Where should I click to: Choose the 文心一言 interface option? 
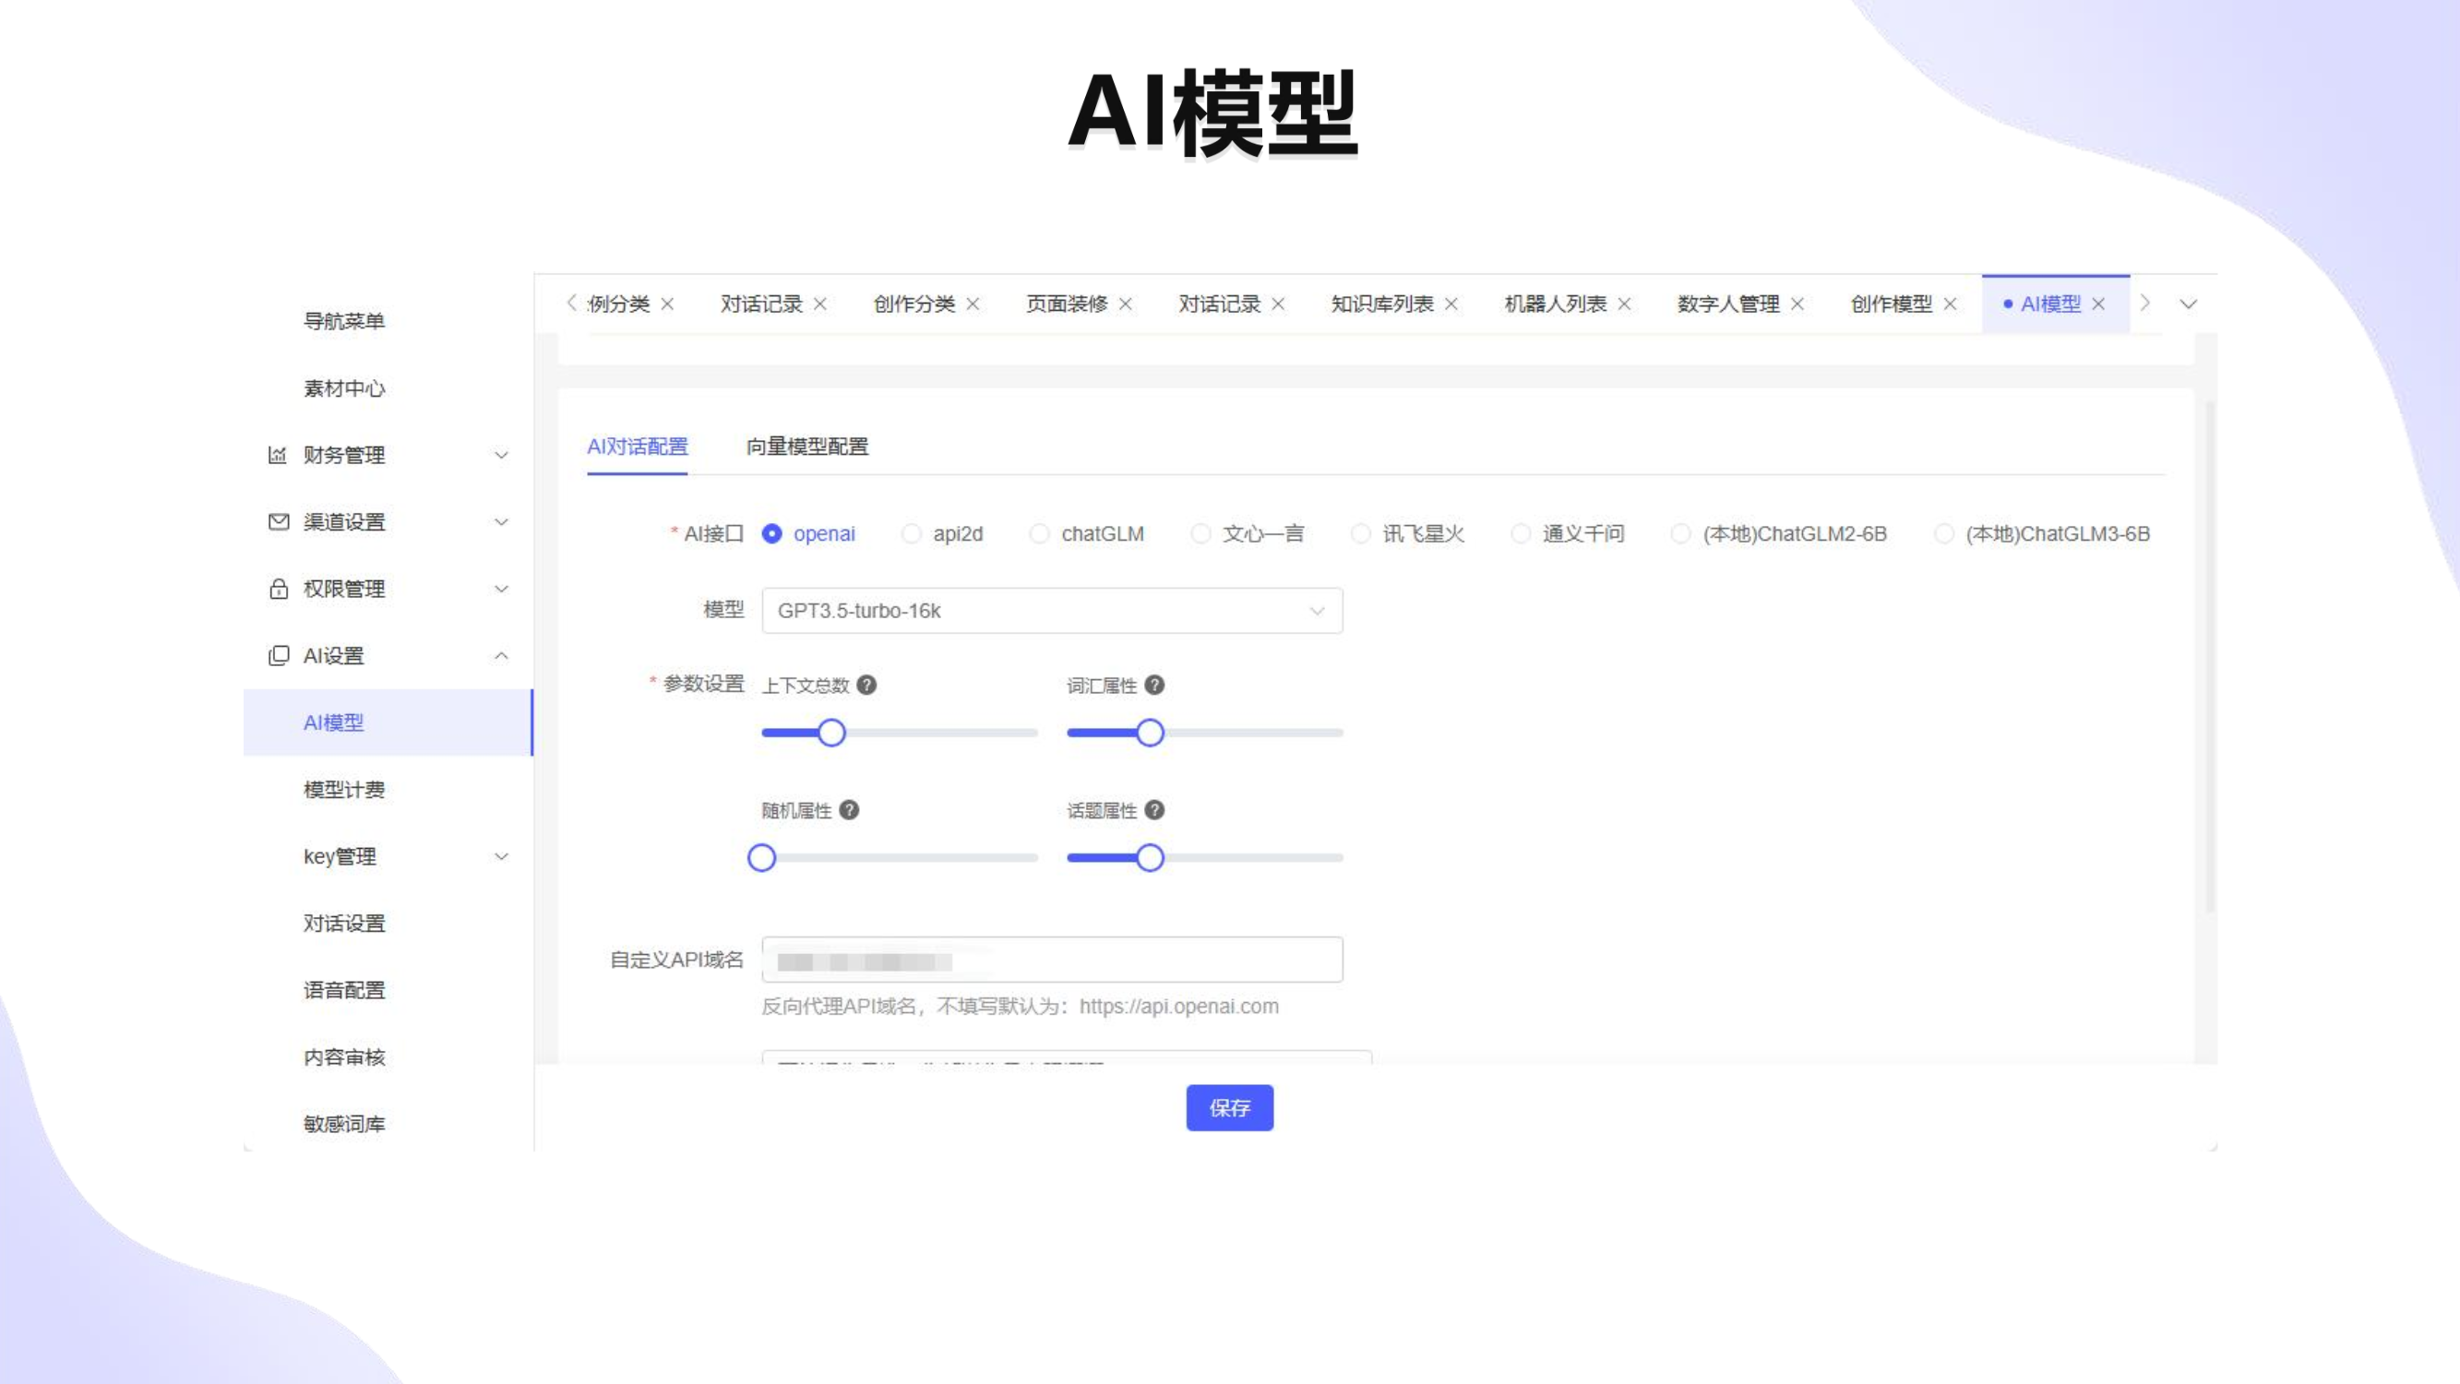[x=1200, y=534]
